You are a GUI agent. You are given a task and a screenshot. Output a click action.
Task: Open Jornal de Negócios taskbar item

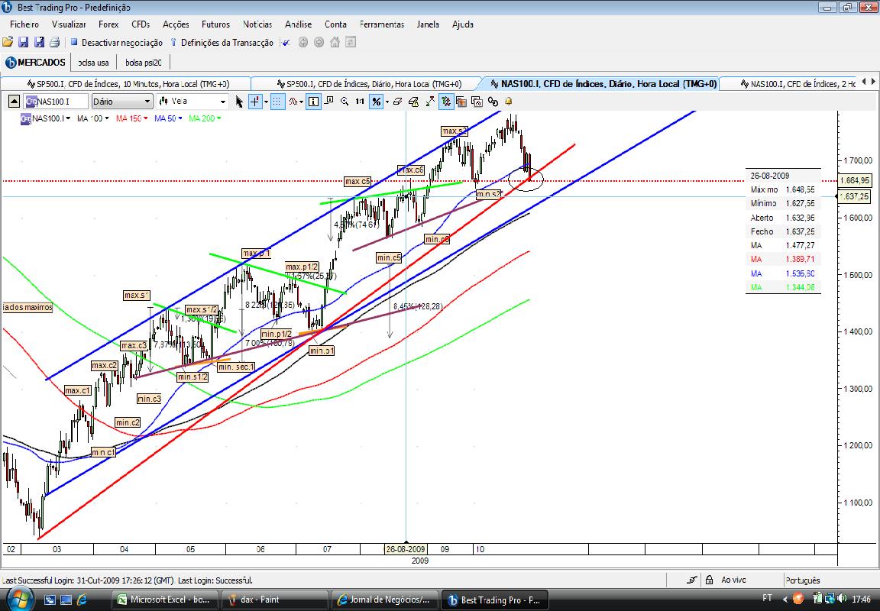coord(384,600)
